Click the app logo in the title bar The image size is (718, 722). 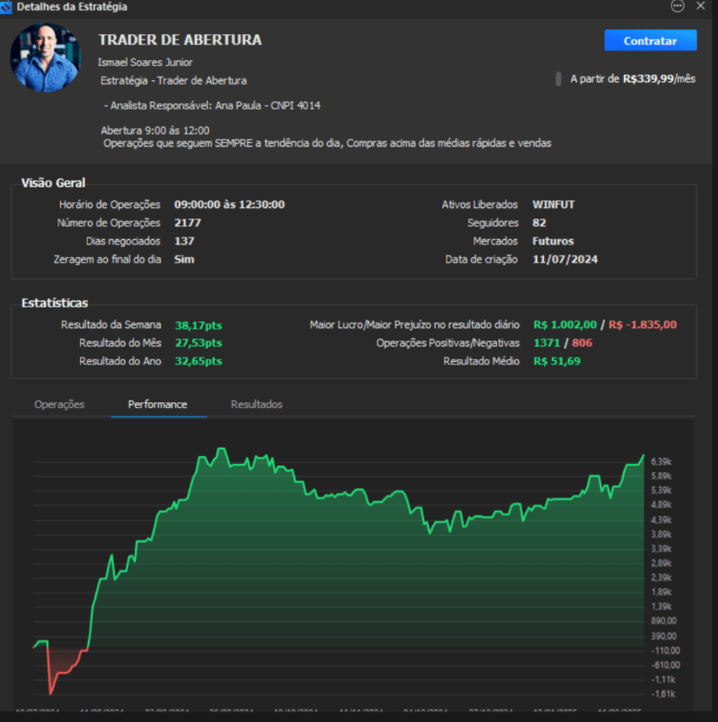(x=6, y=6)
